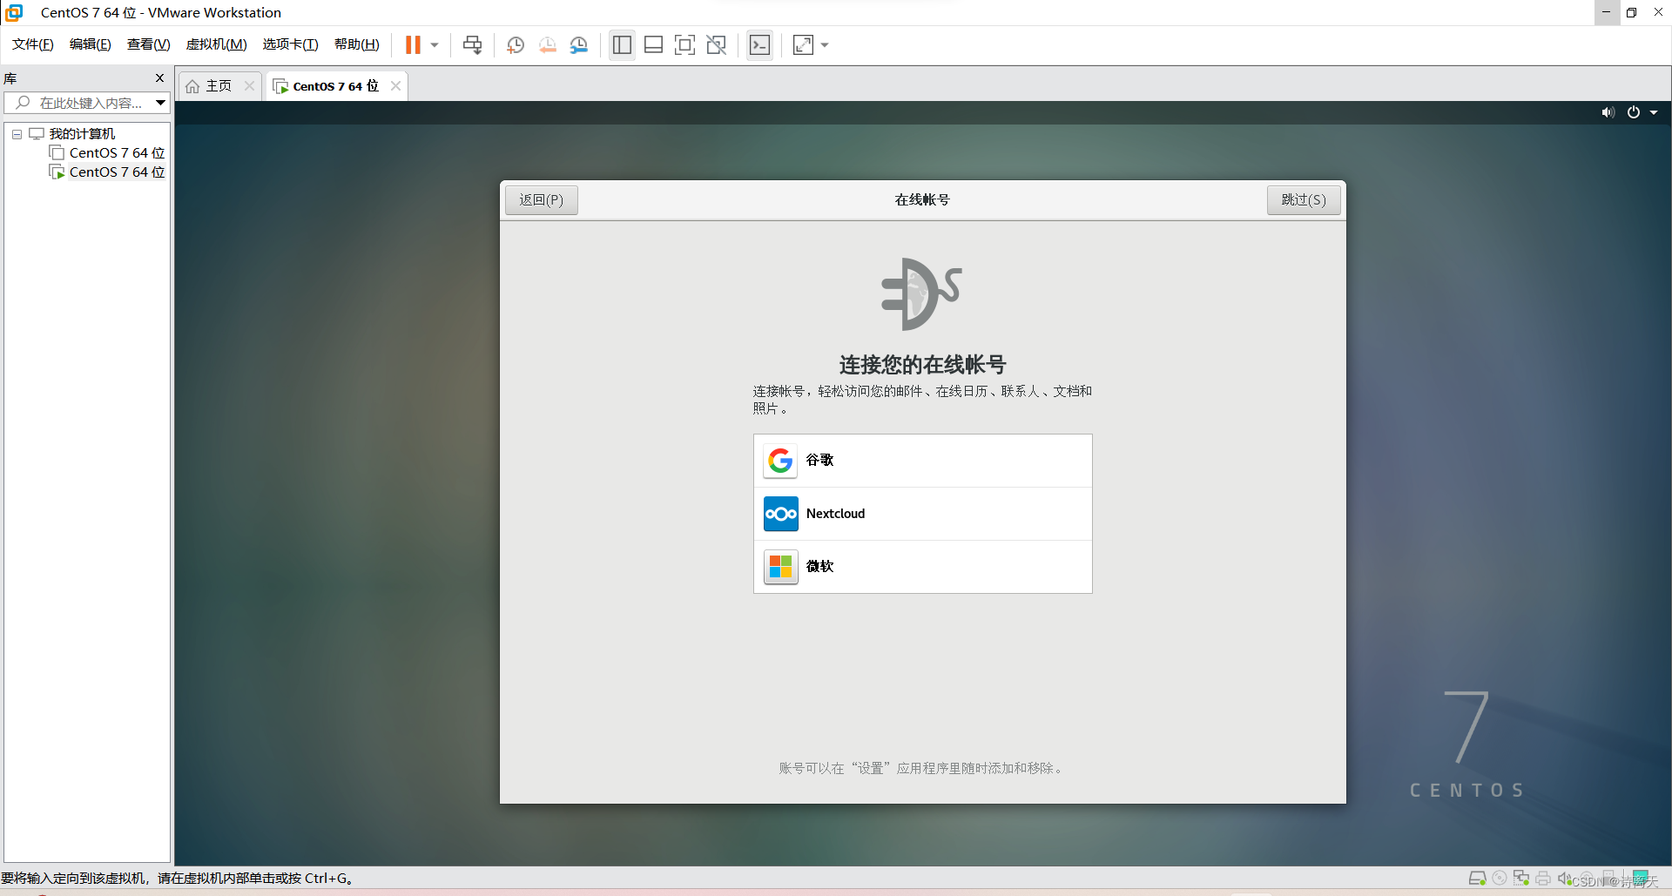This screenshot has width=1672, height=896.
Task: Open the snapshot manager icon
Action: pyautogui.click(x=578, y=45)
